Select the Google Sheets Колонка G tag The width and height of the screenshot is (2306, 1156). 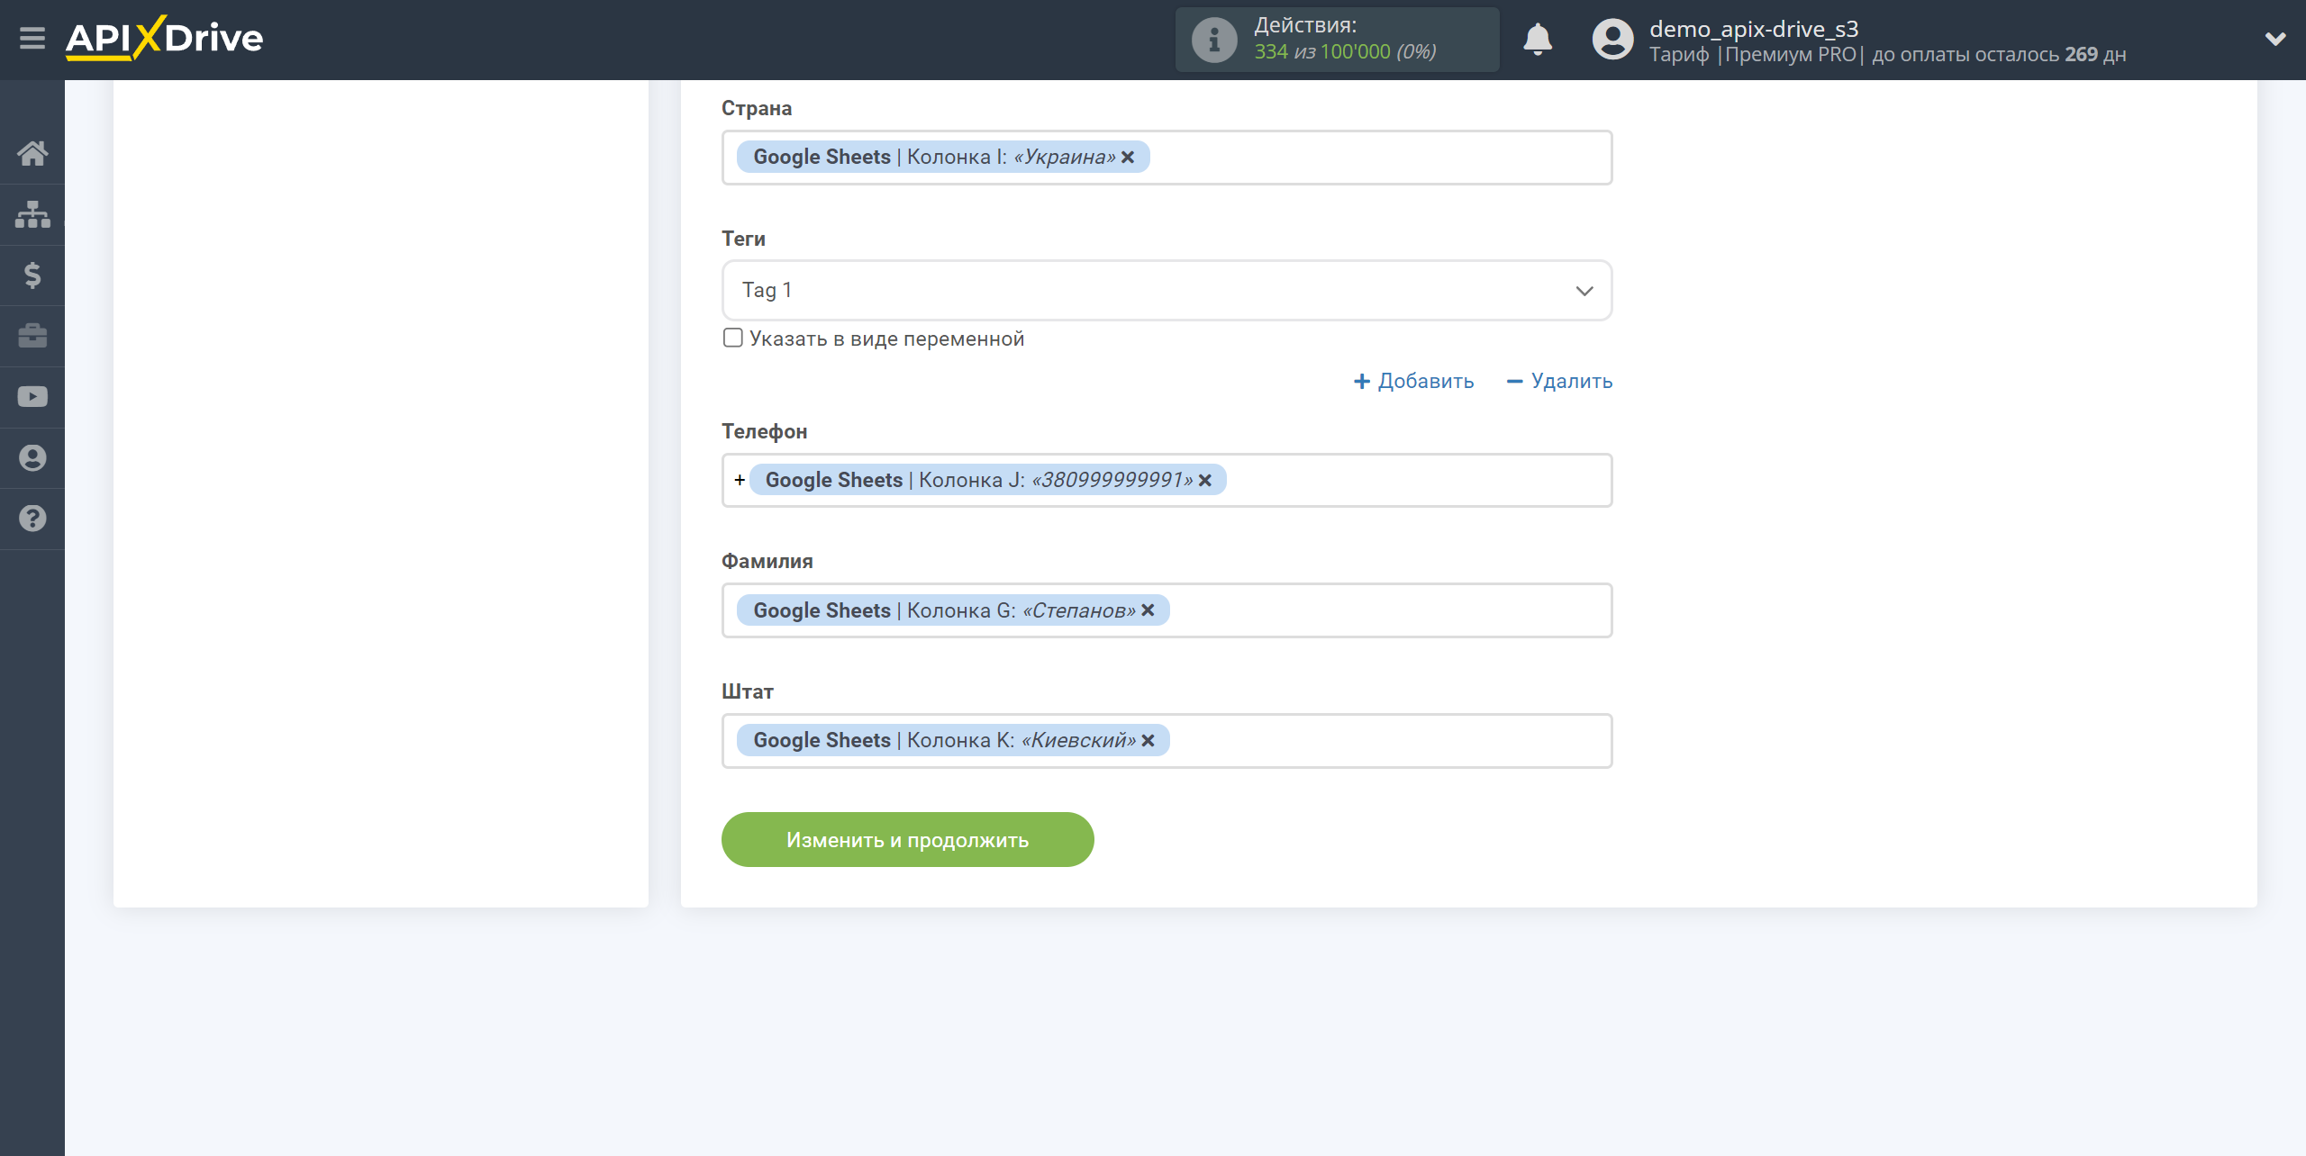(x=953, y=610)
